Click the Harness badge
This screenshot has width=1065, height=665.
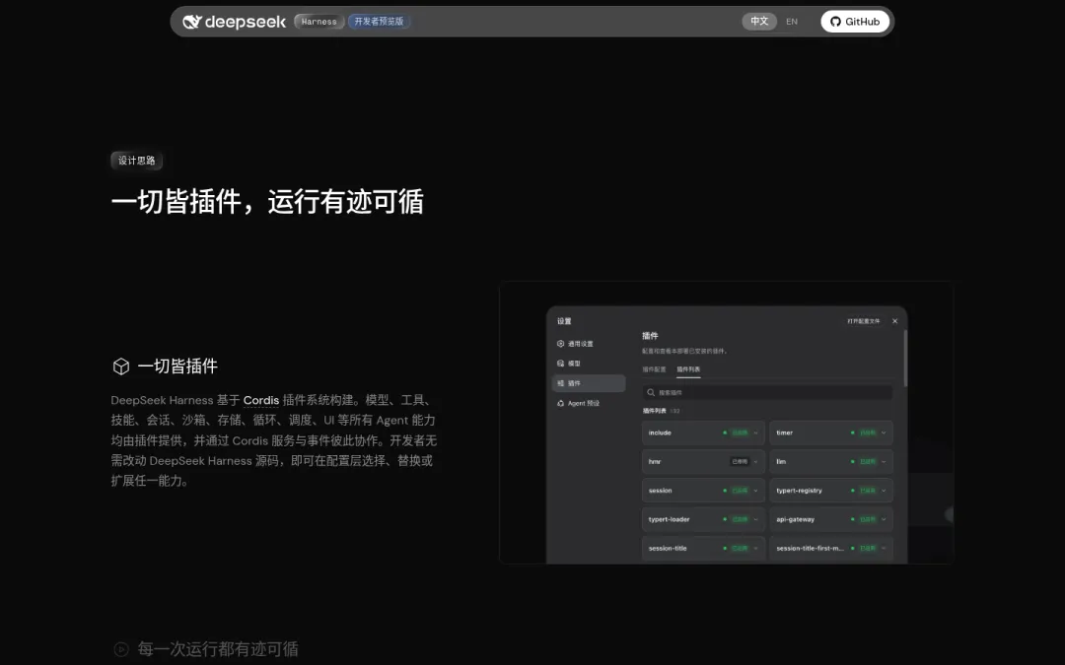tap(319, 22)
